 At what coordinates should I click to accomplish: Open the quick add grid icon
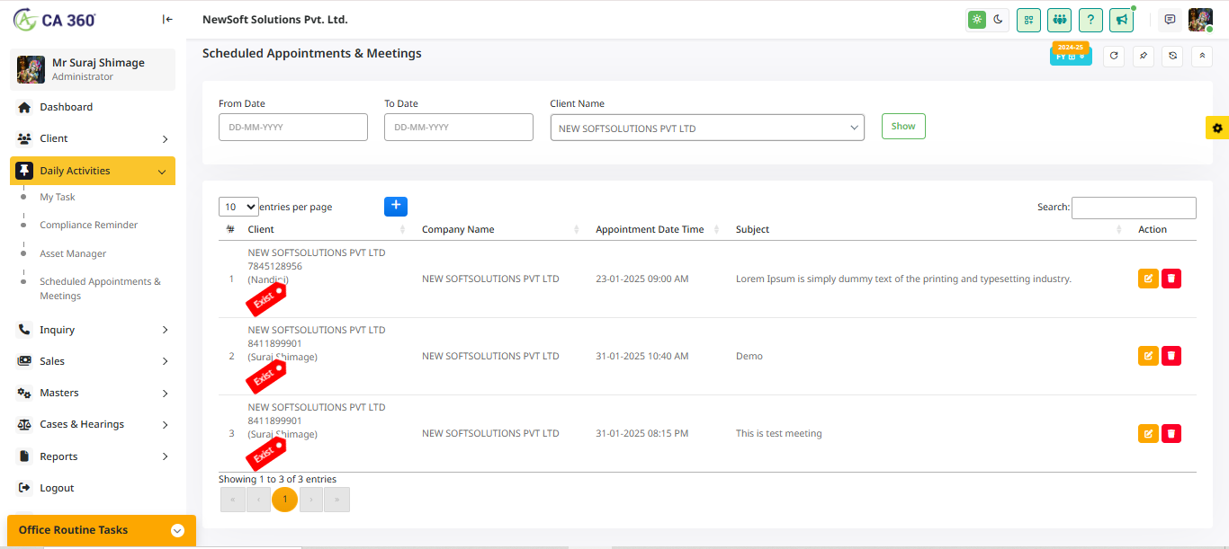click(1028, 20)
